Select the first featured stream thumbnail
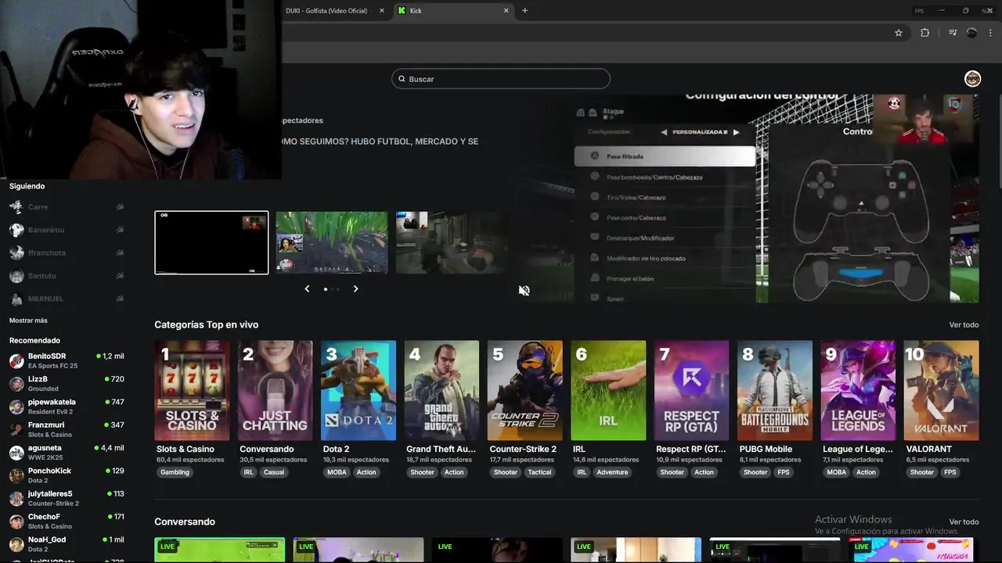This screenshot has height=563, width=1002. point(211,242)
